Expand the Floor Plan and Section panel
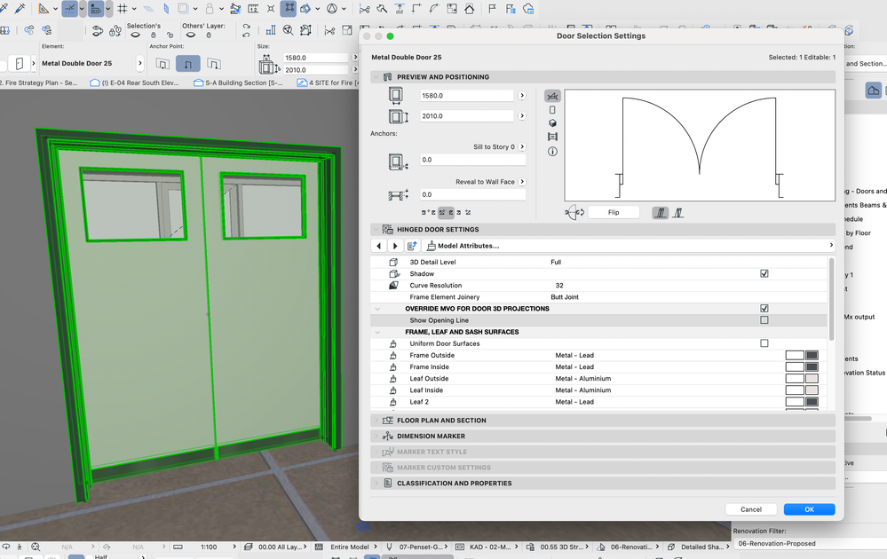Screen dimensions: 887x559 click(441, 421)
